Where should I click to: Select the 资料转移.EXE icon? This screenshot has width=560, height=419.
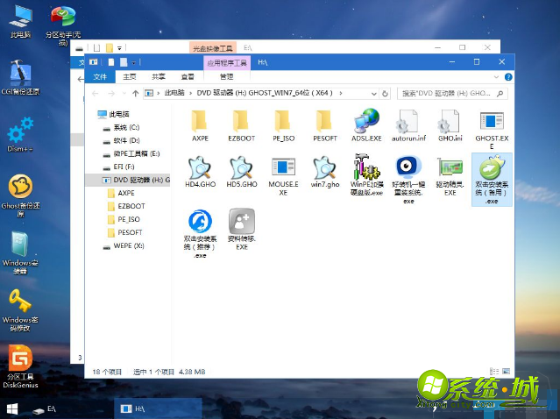(242, 230)
